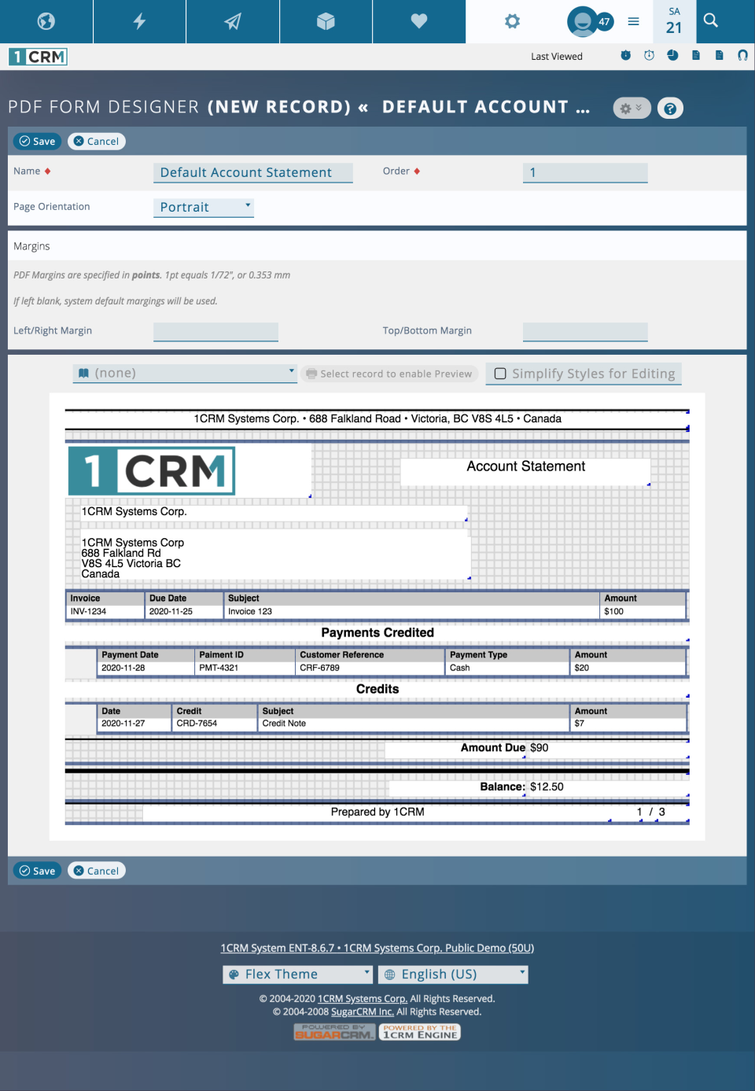
Task: Click the bottom Cancel button
Action: click(97, 872)
